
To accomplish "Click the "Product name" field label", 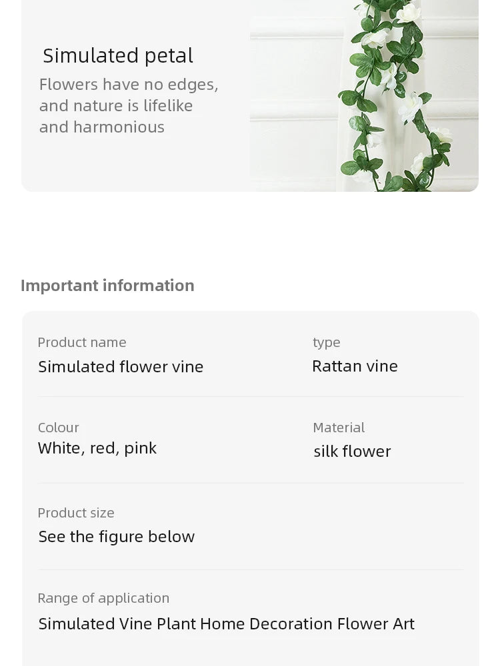I will pos(82,342).
